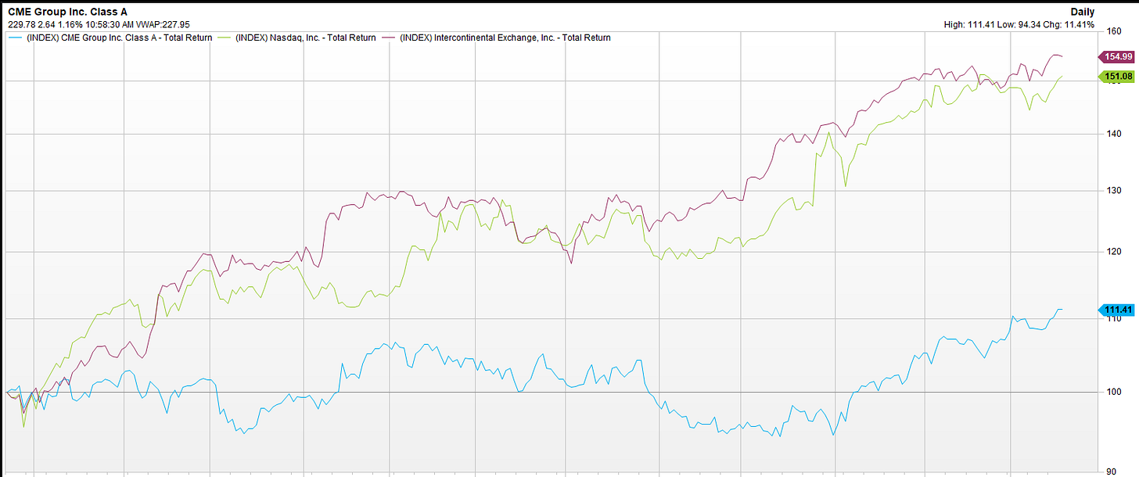Image resolution: width=1139 pixels, height=477 pixels.
Task: Select the Nasdaq, Inc. Total Return legend entry
Action: (x=297, y=38)
